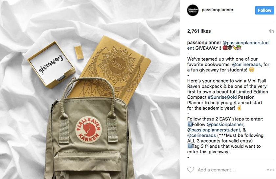Click the Fjallraven Kanken logo on the backpack

click(x=88, y=129)
